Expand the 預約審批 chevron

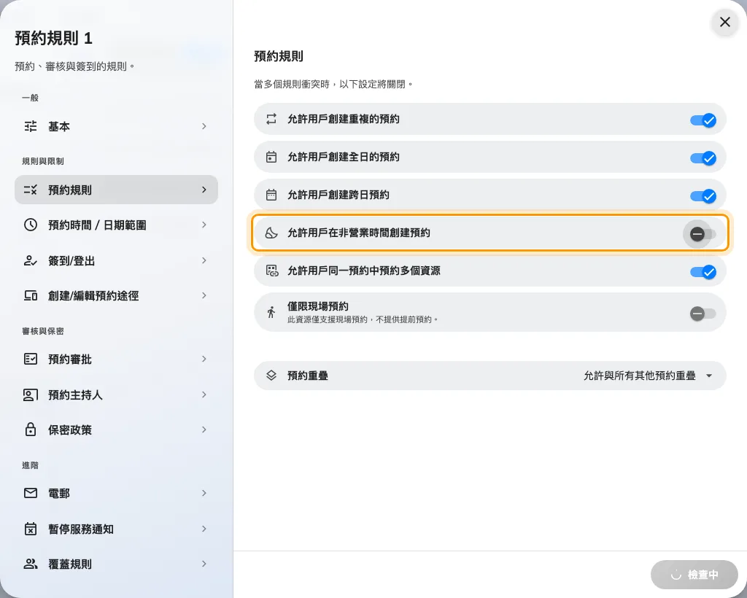coord(204,359)
